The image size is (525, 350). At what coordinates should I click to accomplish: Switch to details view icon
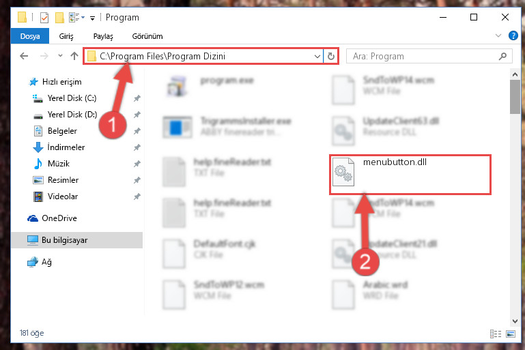(496, 334)
